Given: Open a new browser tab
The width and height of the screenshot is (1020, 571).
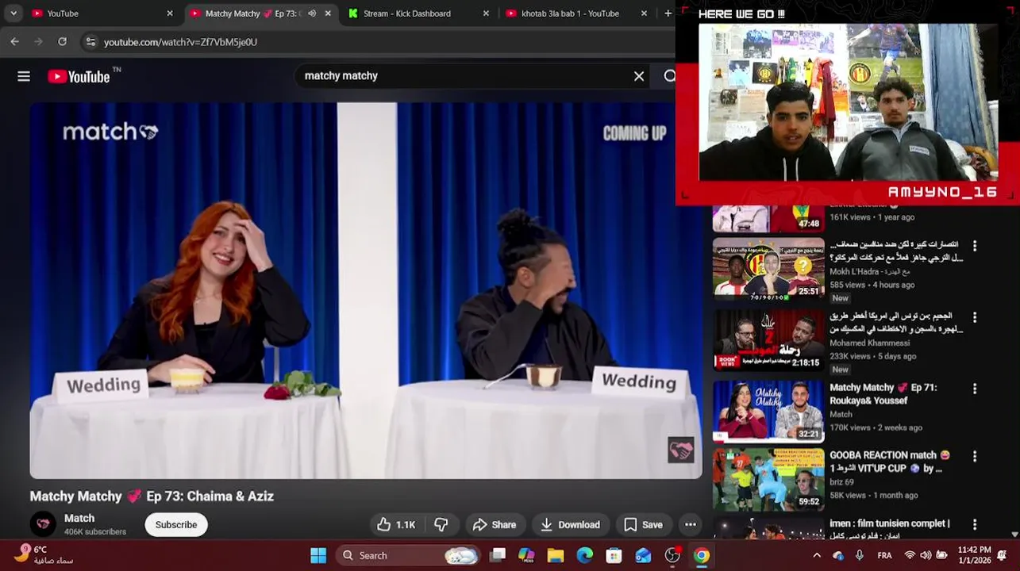Looking at the screenshot, I should (668, 13).
